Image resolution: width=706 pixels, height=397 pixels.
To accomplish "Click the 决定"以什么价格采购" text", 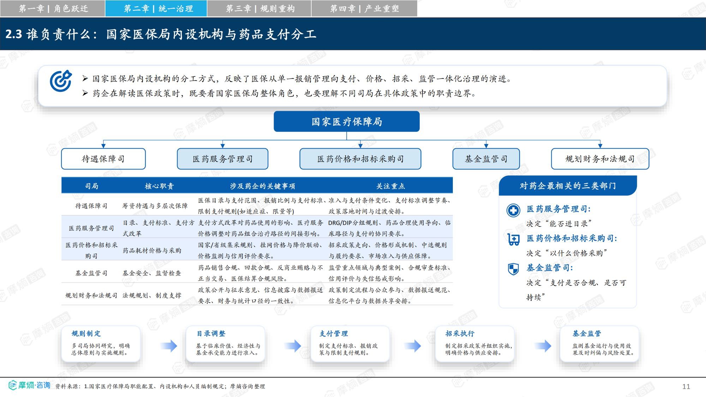I will [567, 253].
